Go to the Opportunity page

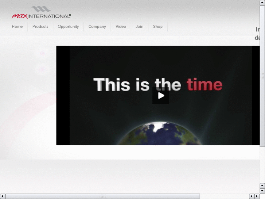pos(68,27)
